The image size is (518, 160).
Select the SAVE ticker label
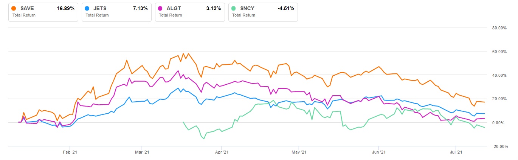point(27,8)
